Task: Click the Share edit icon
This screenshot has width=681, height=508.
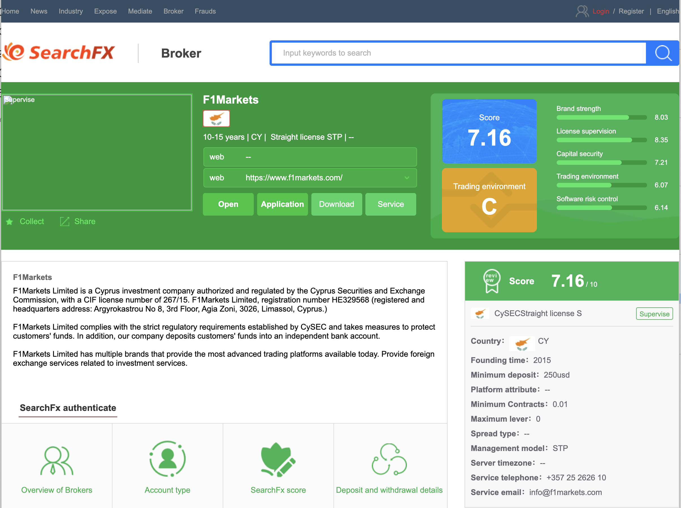Action: click(x=64, y=222)
